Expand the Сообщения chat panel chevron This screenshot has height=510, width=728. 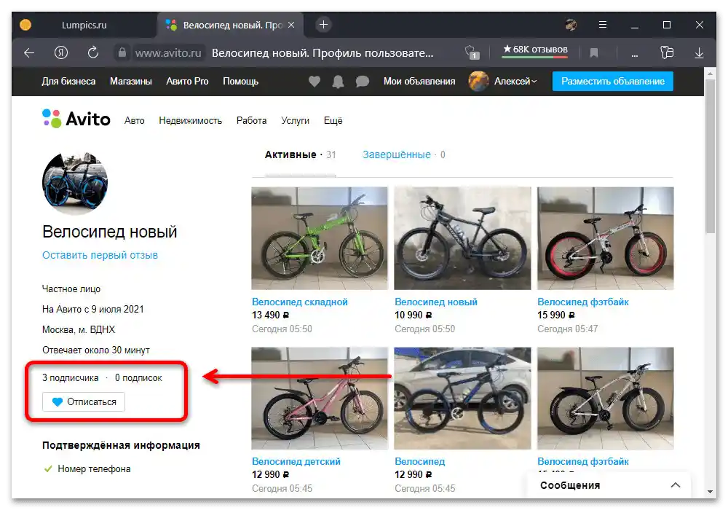point(676,485)
